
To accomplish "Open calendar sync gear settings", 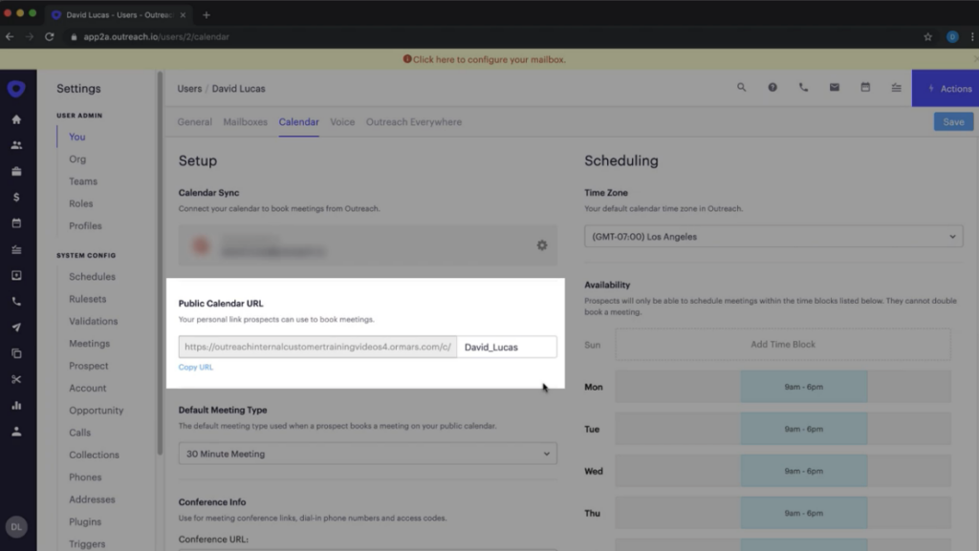I will click(x=542, y=245).
